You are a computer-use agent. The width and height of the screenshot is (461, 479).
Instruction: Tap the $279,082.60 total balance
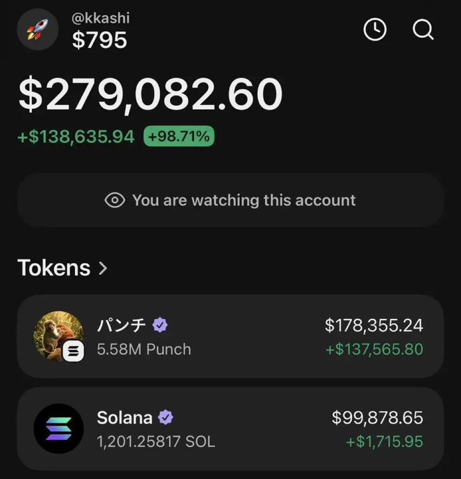[151, 94]
